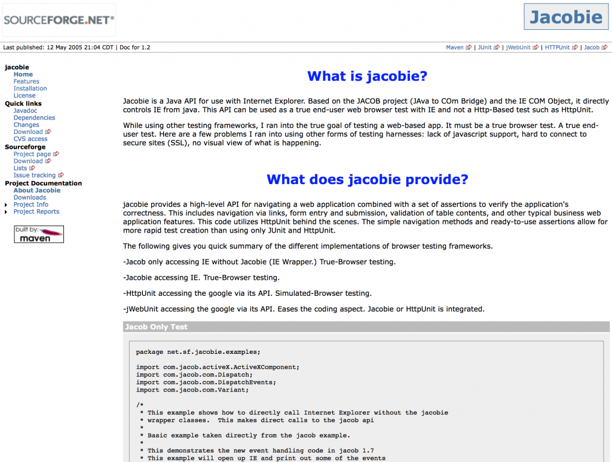Viewport: 612px width, 462px height.
Task: Click "package net.sf.jacobie.examples;" code line
Action: [198, 351]
